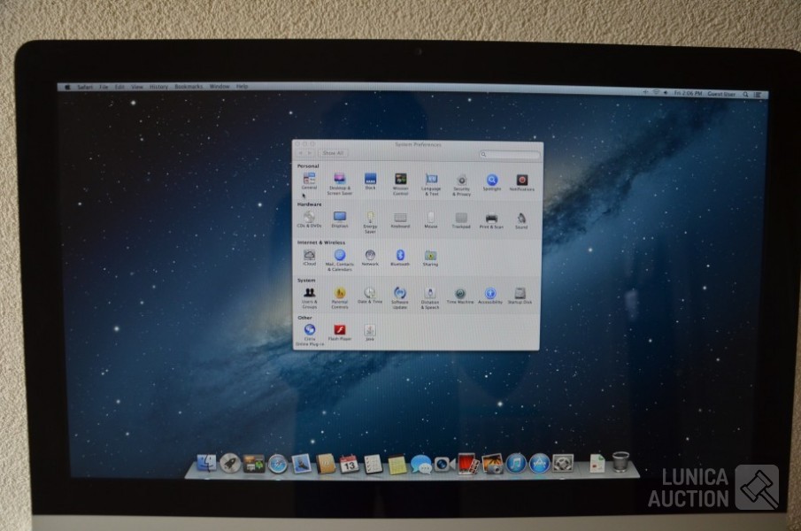The height and width of the screenshot is (531, 801).
Task: Click the volume icon in menu bar
Action: [666, 93]
